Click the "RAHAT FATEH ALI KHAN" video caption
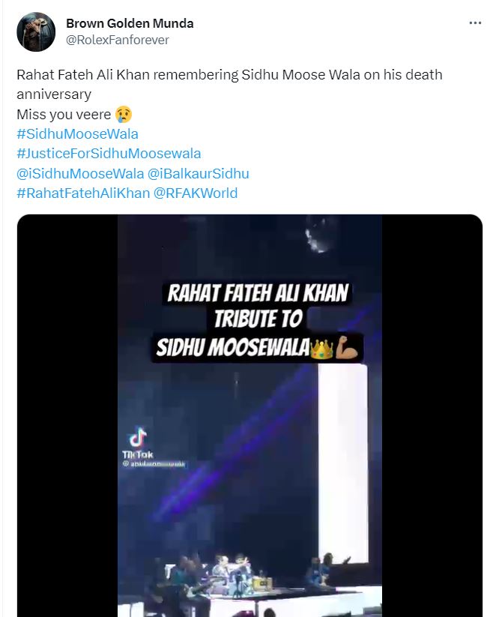487x617 pixels. 258,292
